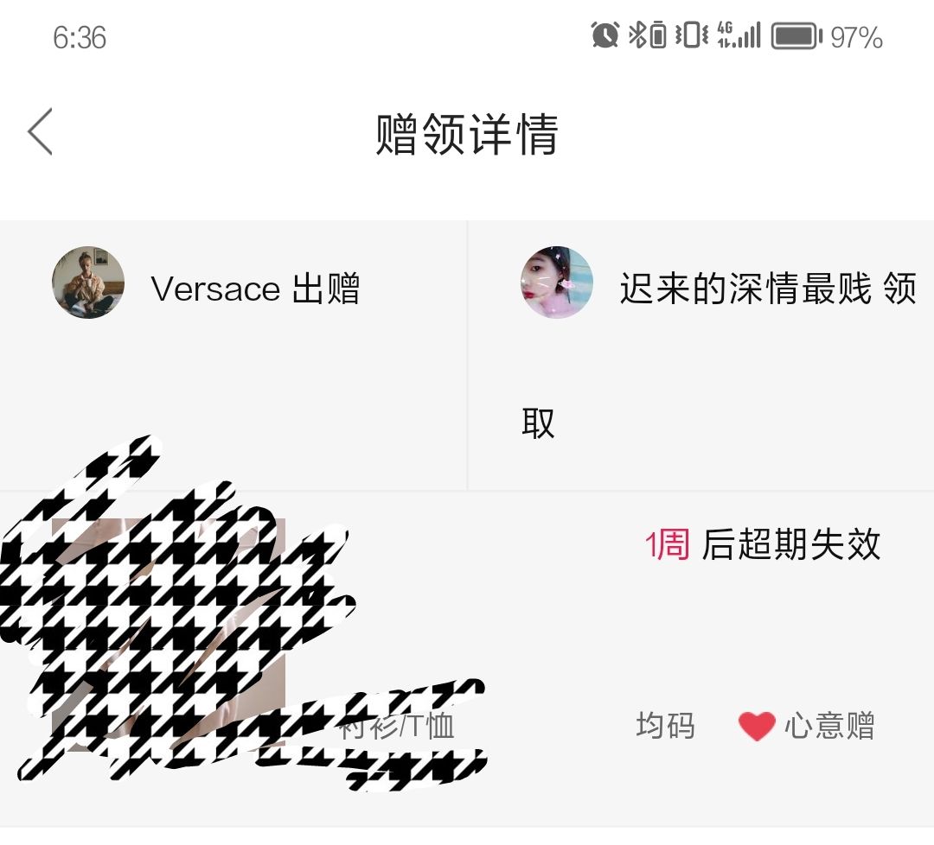Tap the '心意赠' gift label
This screenshot has width=934, height=845.
click(x=829, y=726)
